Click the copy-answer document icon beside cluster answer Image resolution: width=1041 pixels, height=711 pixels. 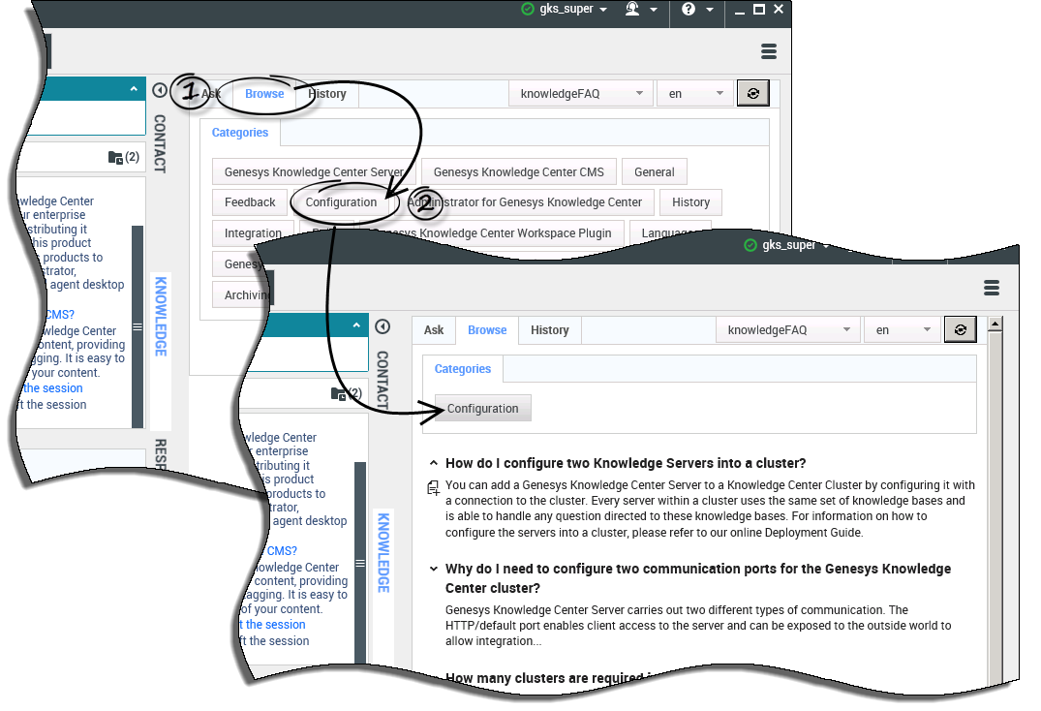click(x=433, y=488)
